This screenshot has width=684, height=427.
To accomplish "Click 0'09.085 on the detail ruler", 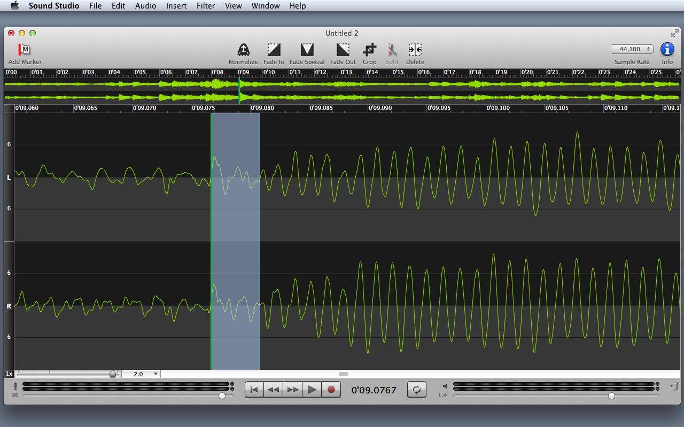I will pyautogui.click(x=322, y=108).
